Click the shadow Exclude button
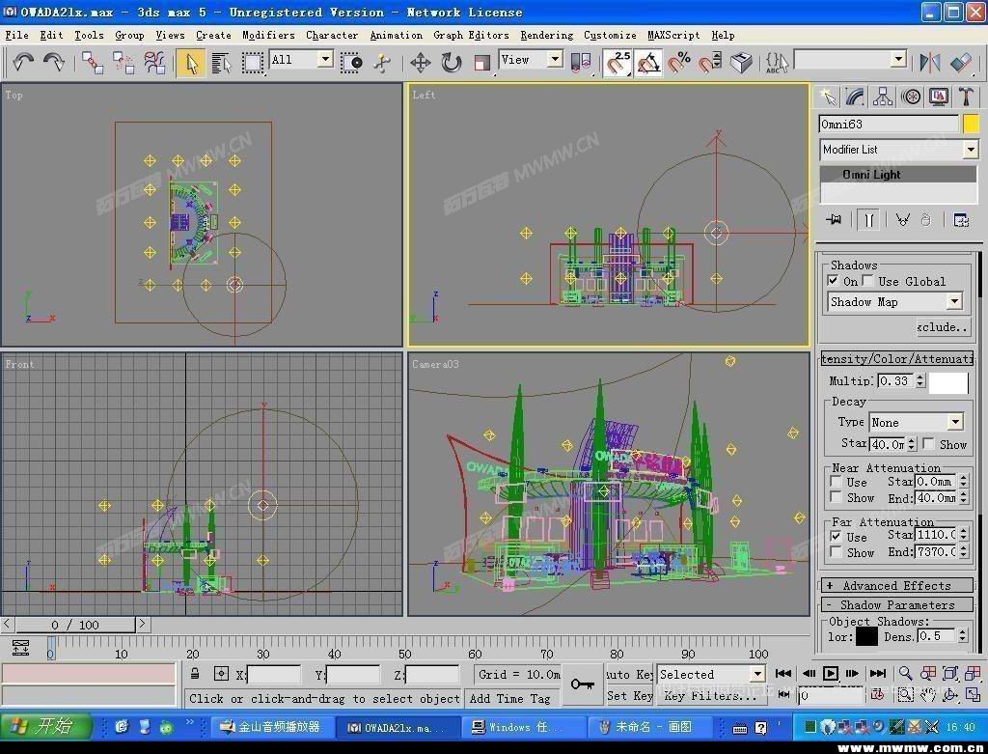Screen dimensions: 988x754 (942, 326)
